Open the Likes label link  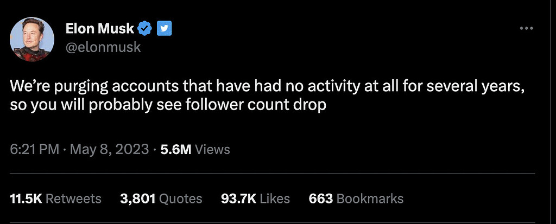point(275,199)
